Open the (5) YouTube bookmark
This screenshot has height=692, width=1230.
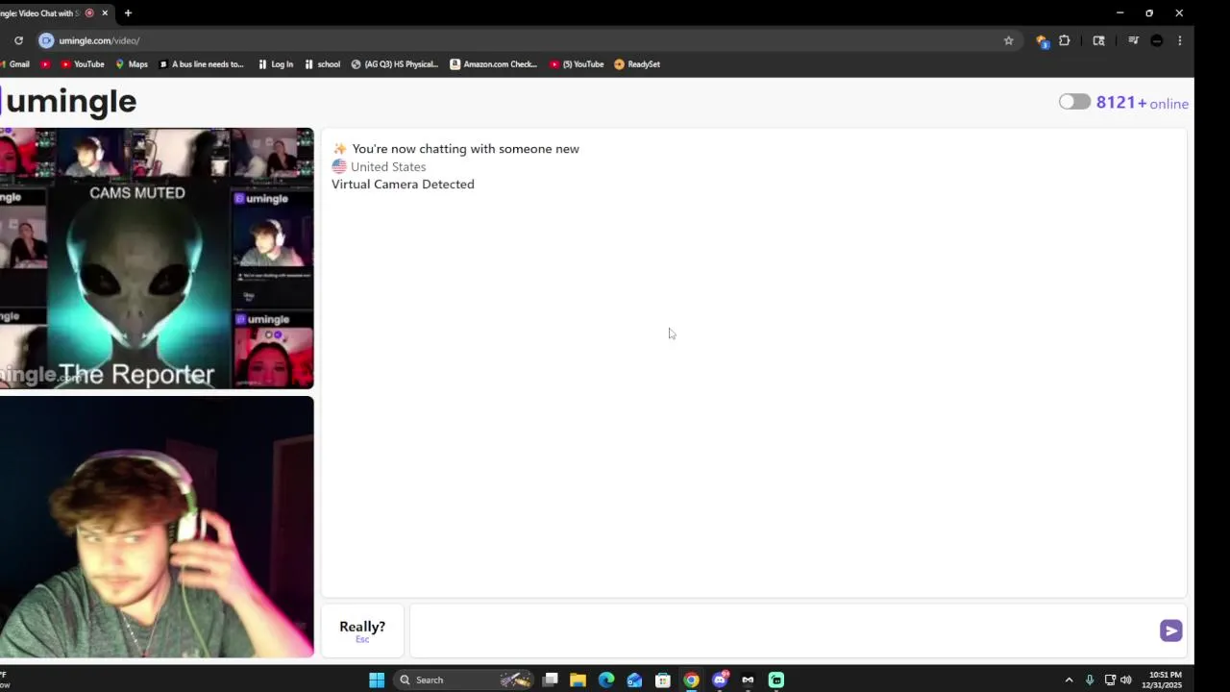[x=577, y=64]
